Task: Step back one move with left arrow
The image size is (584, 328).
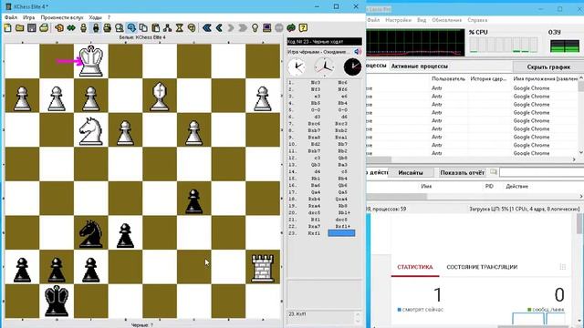Action: [219, 28]
